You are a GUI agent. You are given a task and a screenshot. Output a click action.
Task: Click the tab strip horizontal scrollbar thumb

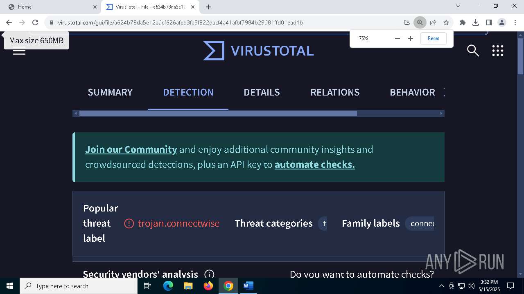(218, 113)
